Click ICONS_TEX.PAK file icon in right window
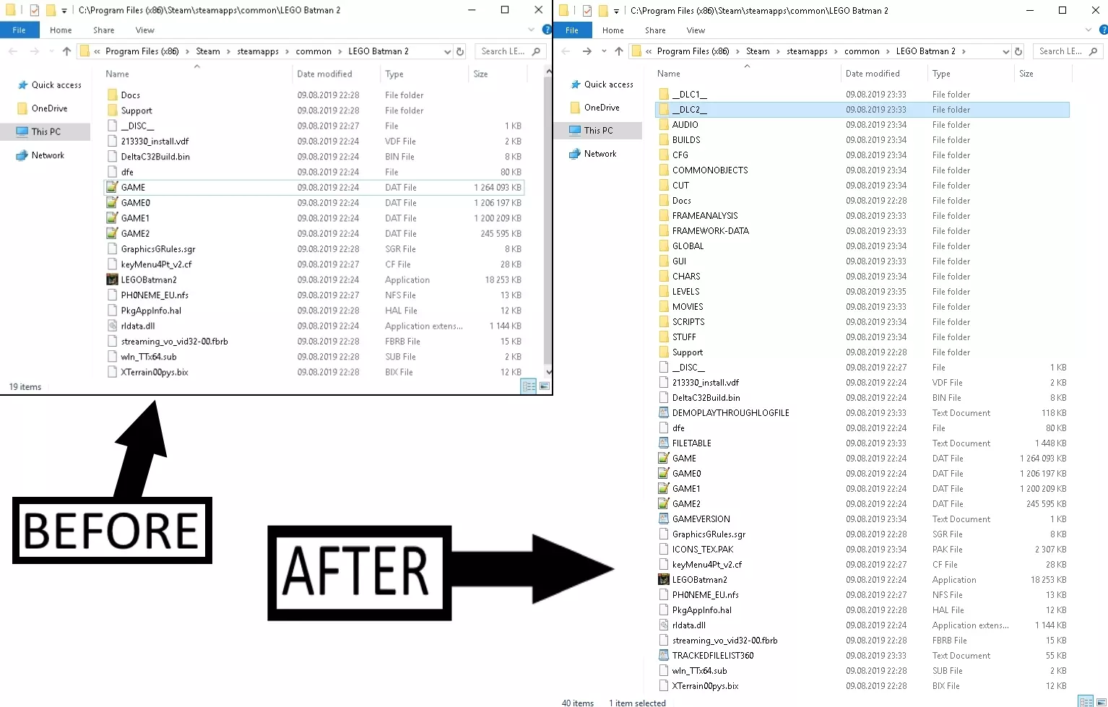Viewport: 1108px width, 707px height. pyautogui.click(x=663, y=549)
